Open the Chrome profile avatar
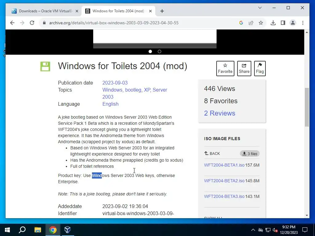The width and height of the screenshot is (315, 236). tap(293, 23)
